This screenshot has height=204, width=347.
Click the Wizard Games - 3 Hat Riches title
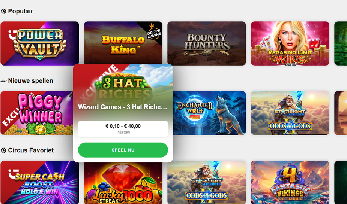coord(123,107)
